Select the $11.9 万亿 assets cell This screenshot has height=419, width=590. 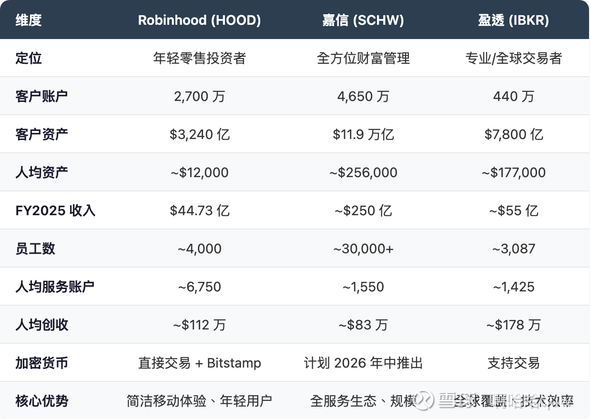[x=363, y=134]
